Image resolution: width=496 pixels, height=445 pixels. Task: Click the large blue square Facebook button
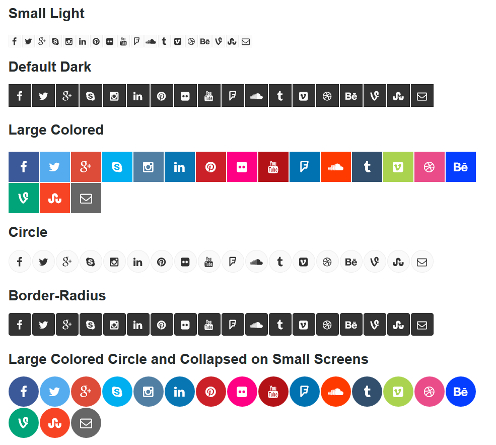(24, 167)
